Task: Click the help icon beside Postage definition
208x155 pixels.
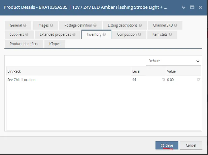Action: tap(95, 25)
